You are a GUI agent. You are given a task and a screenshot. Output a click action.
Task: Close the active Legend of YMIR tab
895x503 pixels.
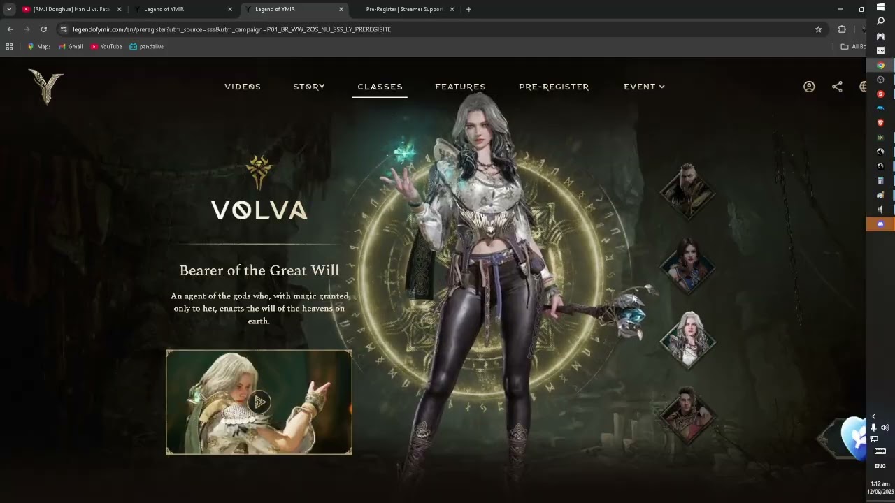[341, 9]
